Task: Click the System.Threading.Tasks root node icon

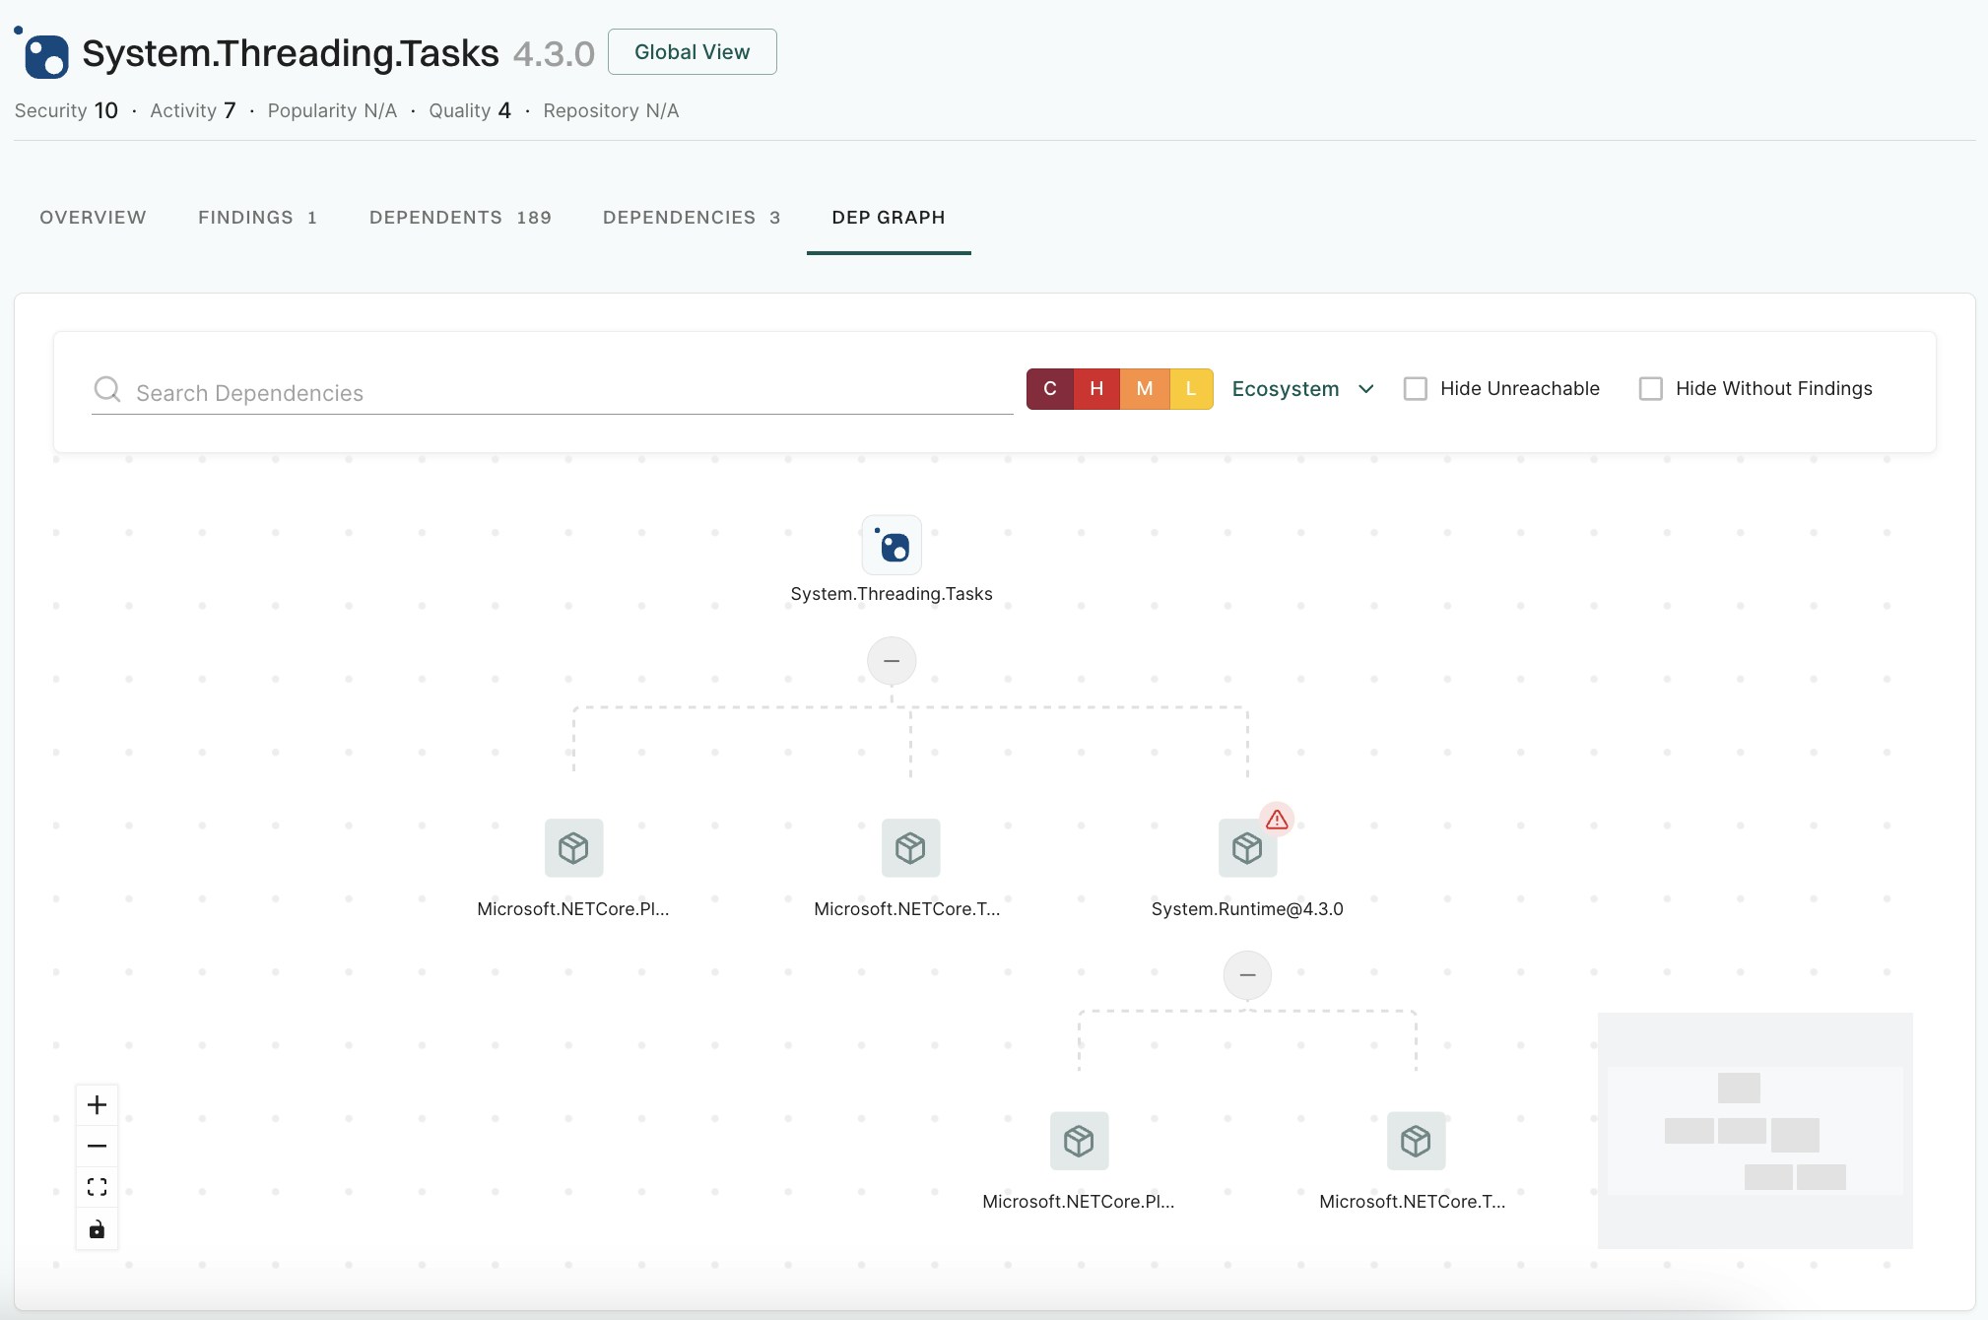Action: [x=892, y=546]
